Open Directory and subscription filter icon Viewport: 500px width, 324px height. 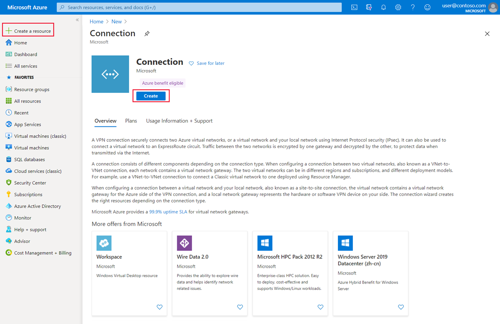pyautogui.click(x=369, y=7)
